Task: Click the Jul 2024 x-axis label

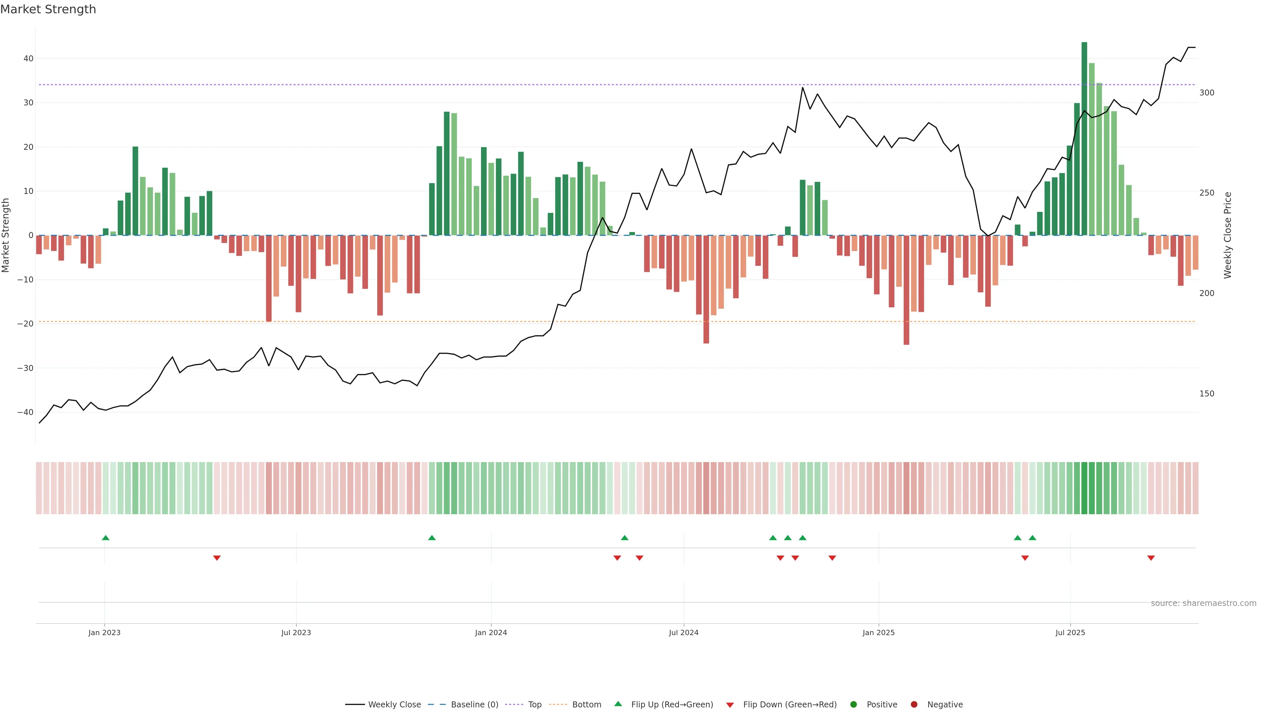Action: pyautogui.click(x=684, y=632)
